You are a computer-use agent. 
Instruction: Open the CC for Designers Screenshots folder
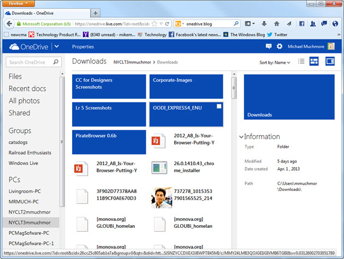pos(109,86)
